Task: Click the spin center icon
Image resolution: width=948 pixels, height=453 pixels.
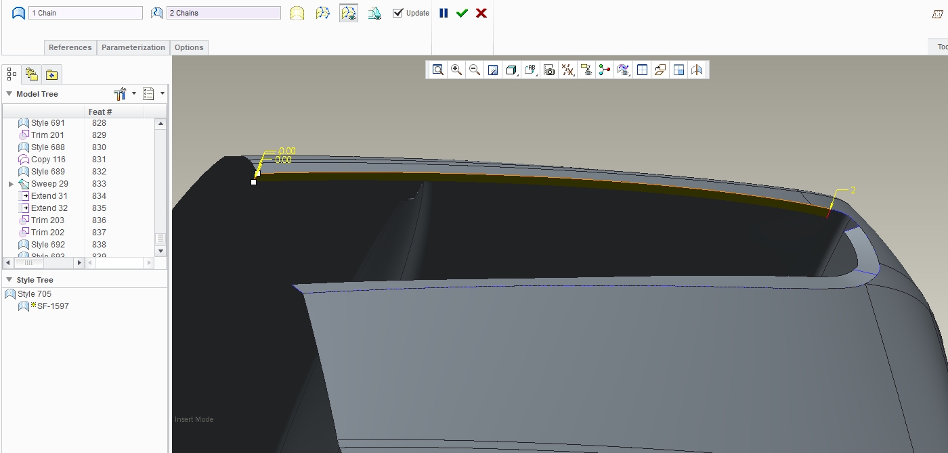Action: click(605, 70)
